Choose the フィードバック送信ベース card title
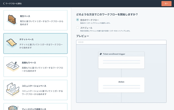 [34, 109]
